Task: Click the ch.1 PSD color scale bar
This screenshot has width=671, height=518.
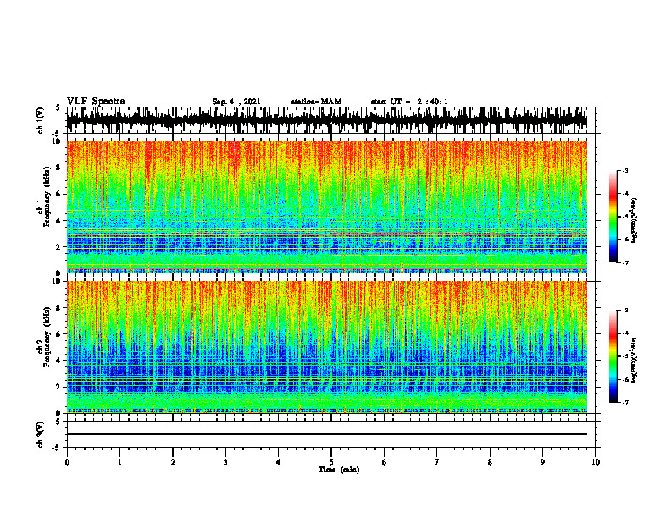Action: [x=613, y=217]
